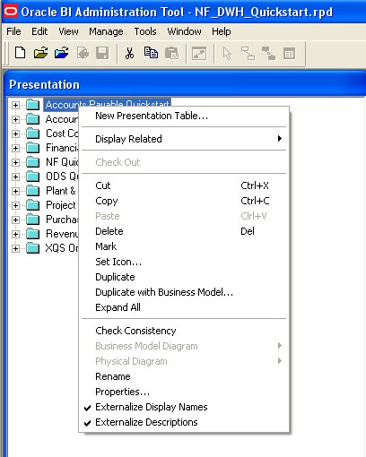Select the ODS Qu tree item
The image size is (366, 457).
click(x=62, y=177)
